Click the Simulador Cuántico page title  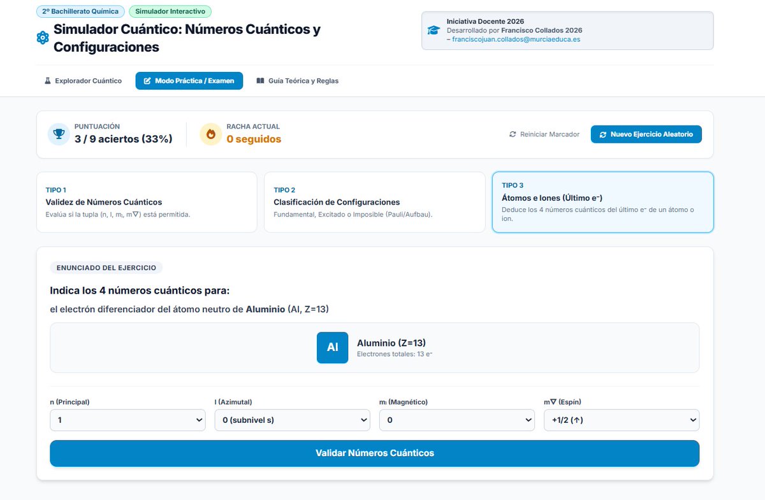pos(187,38)
